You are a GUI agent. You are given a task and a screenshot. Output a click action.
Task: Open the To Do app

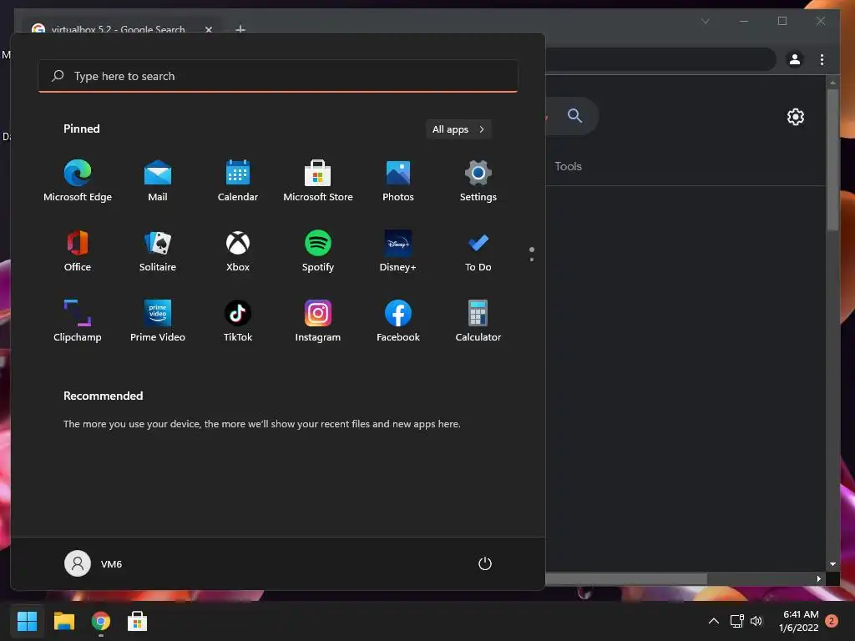pos(478,250)
